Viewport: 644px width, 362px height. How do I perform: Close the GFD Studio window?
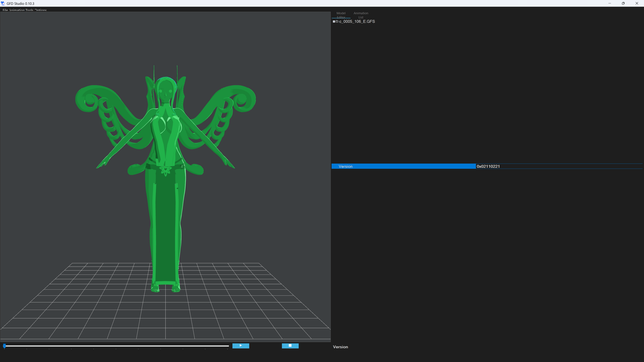(637, 3)
